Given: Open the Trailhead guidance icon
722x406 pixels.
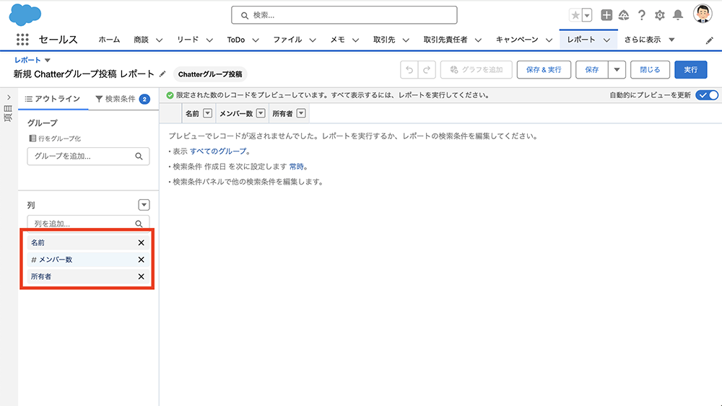Looking at the screenshot, I should coord(624,15).
